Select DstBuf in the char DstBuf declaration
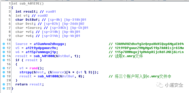Image resolution: width=189 pixels, height=93 pixels. coord(32,20)
